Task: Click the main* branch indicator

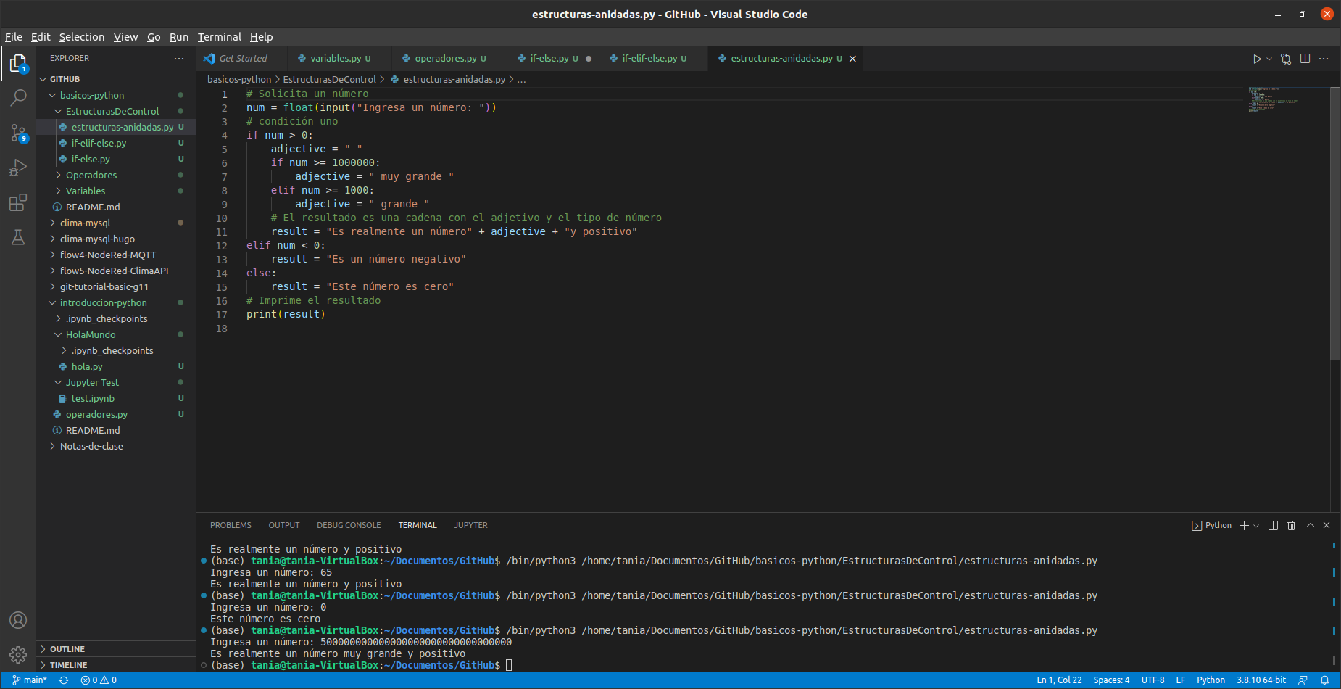Action: click(x=29, y=680)
